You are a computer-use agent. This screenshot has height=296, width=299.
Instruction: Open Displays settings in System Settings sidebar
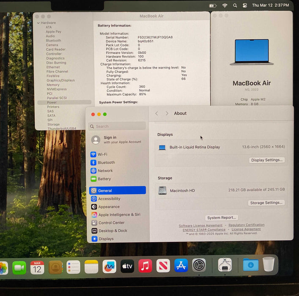tap(103, 239)
